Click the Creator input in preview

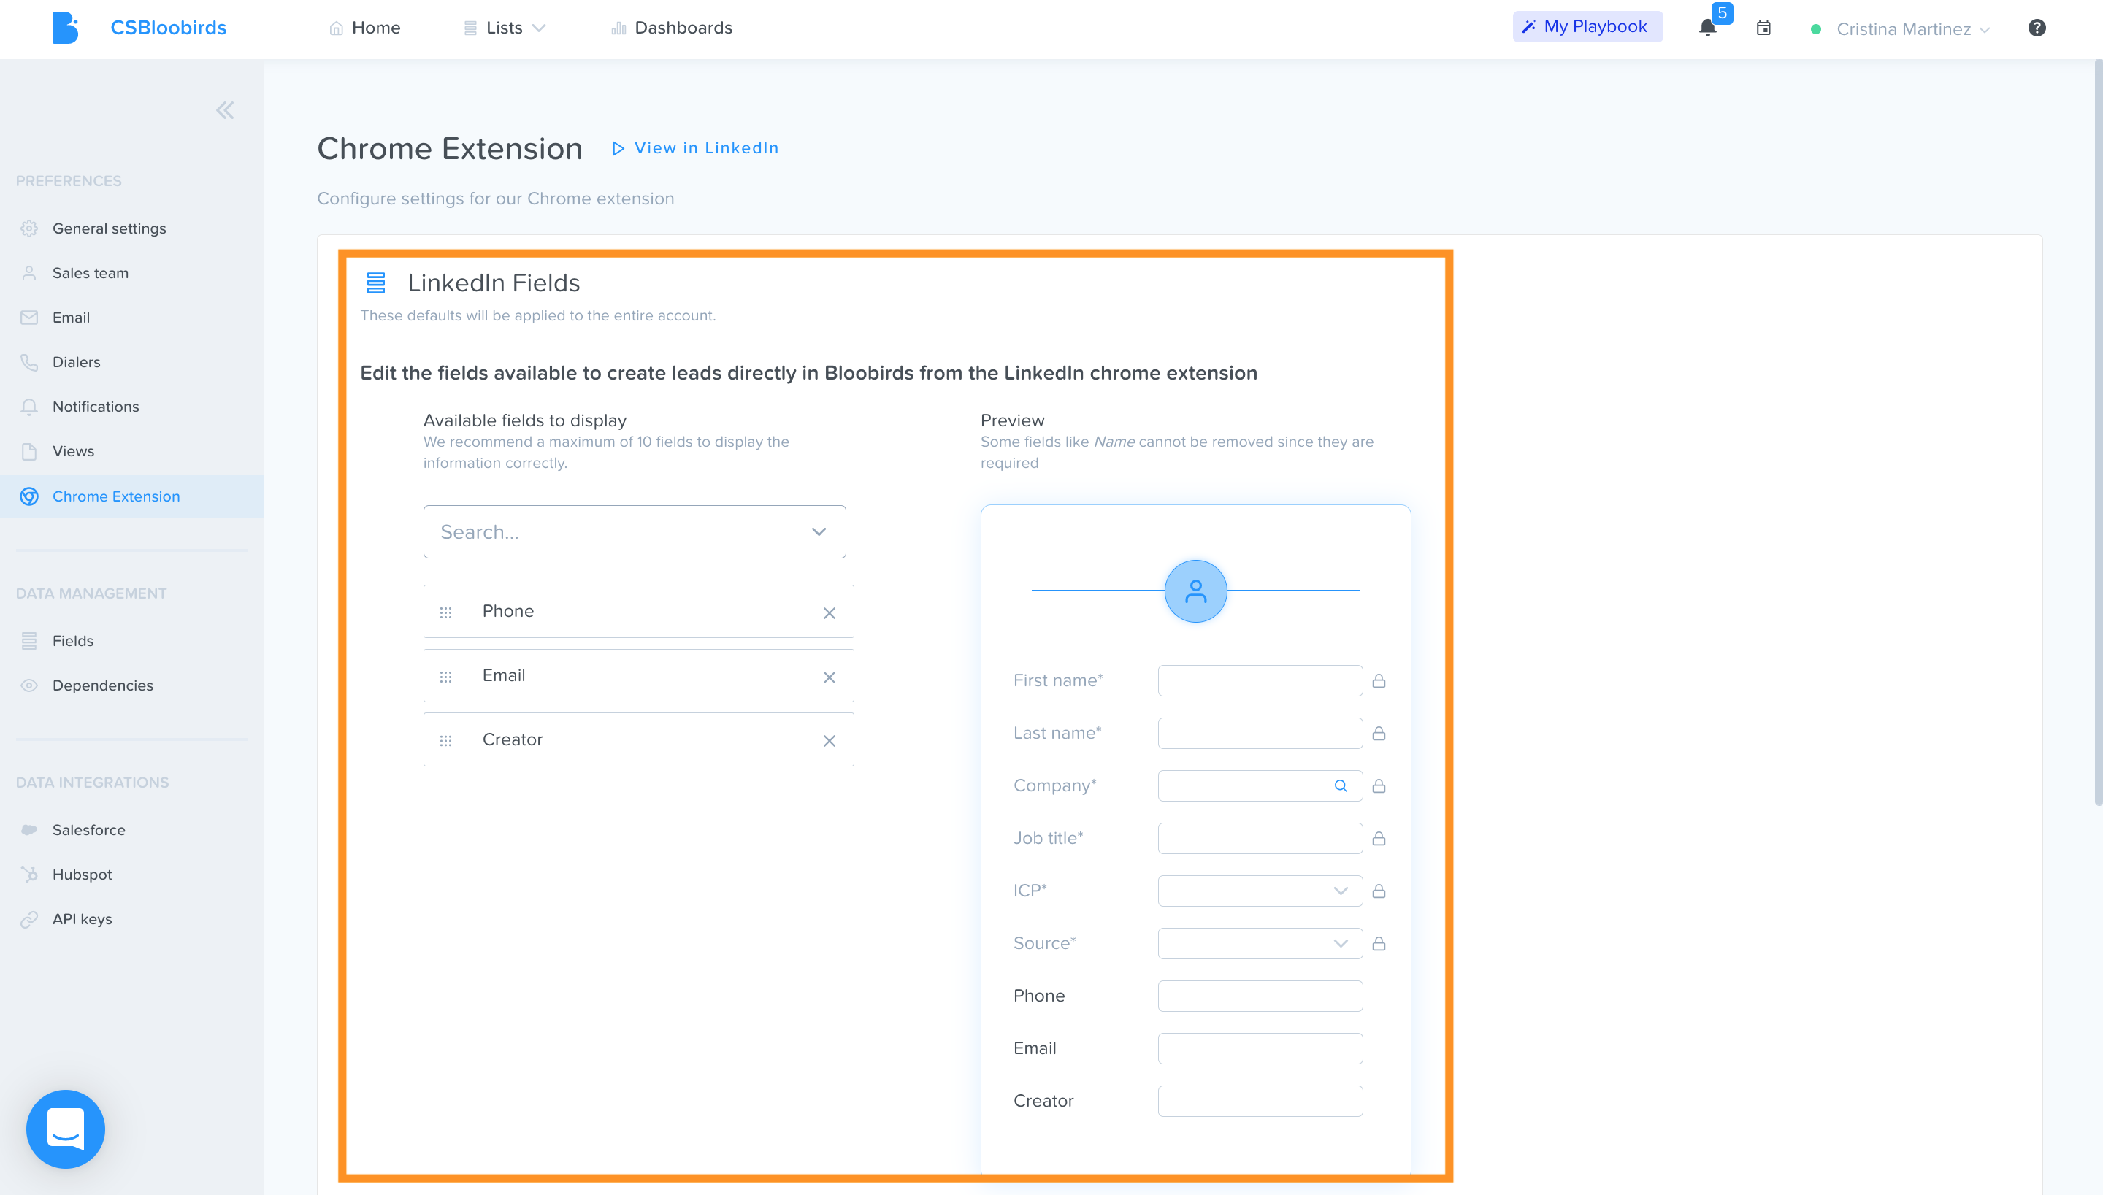click(1260, 1101)
